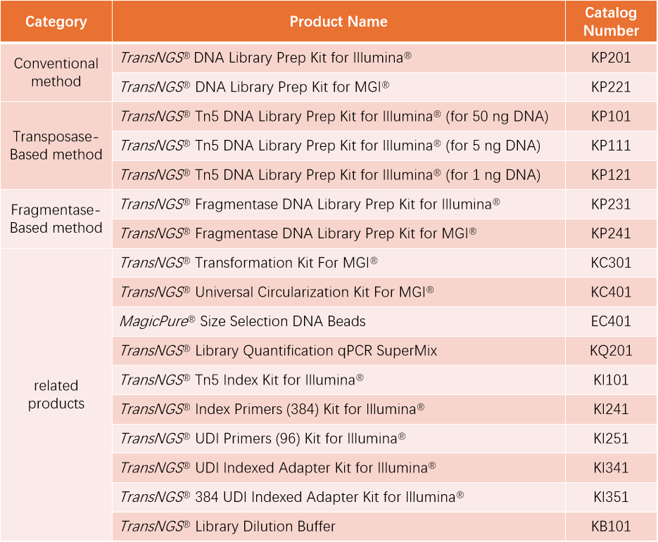The image size is (658, 542).
Task: Click TransNGS Transformation Kit For MGI
Action: coord(249,263)
